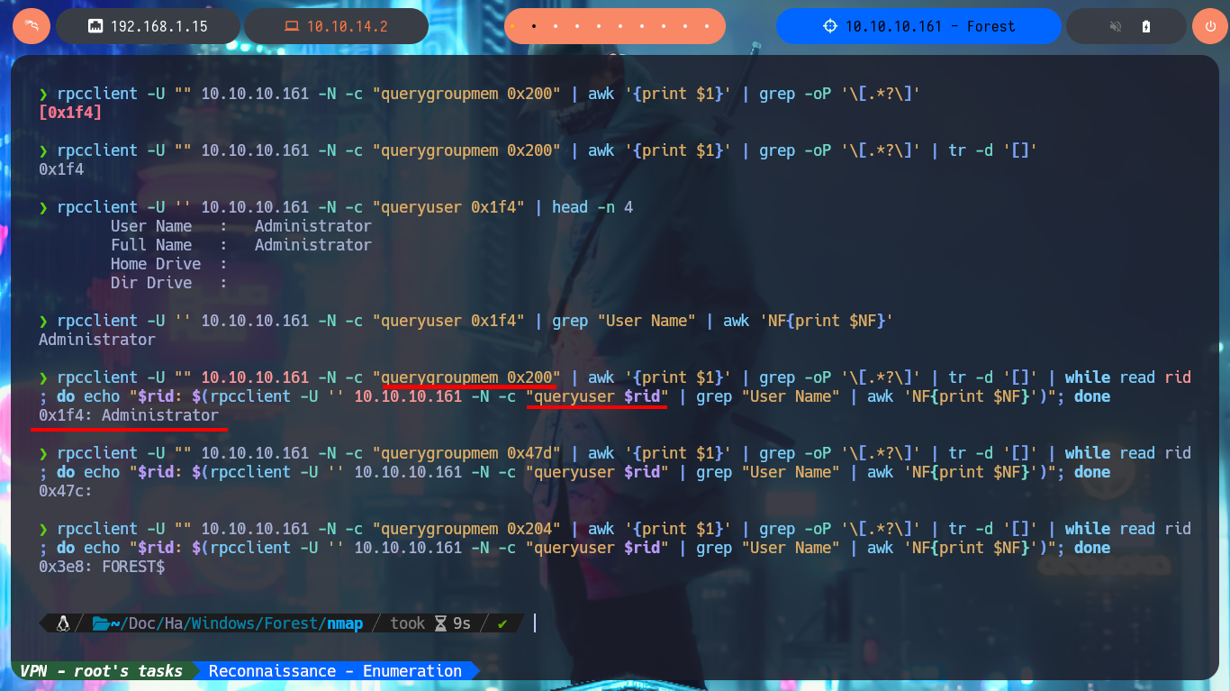Image resolution: width=1230 pixels, height=691 pixels.
Task: Click the "Home Drive :" output row
Action: 168,264
